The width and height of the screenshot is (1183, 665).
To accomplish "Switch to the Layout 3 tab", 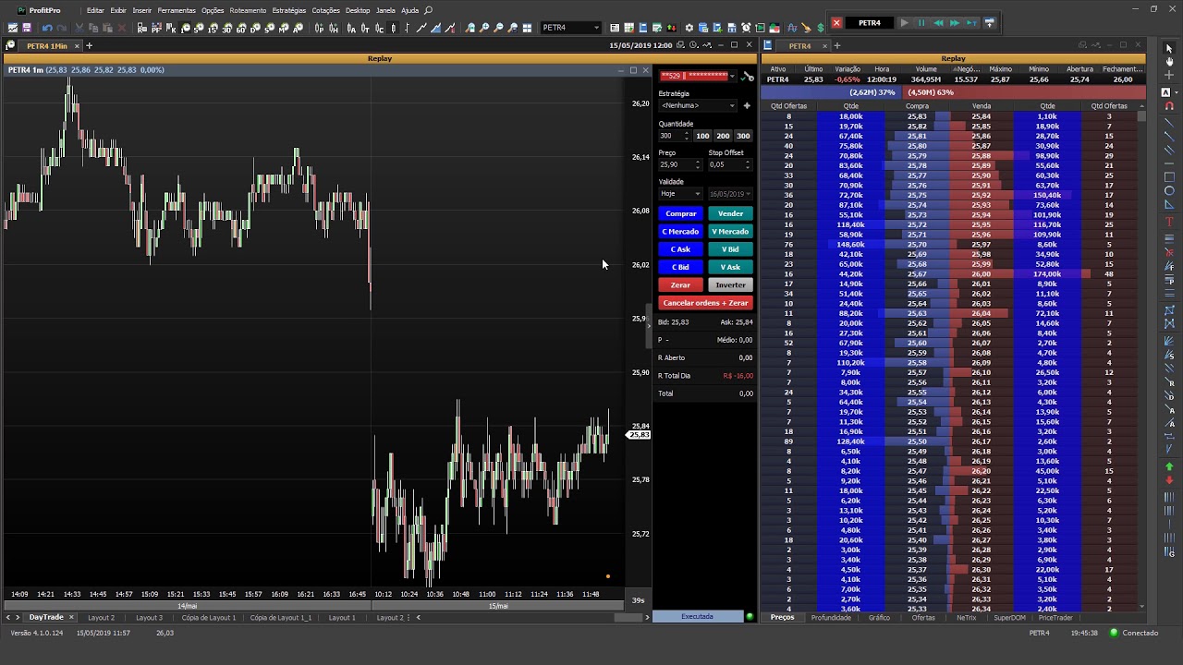I will tap(149, 618).
